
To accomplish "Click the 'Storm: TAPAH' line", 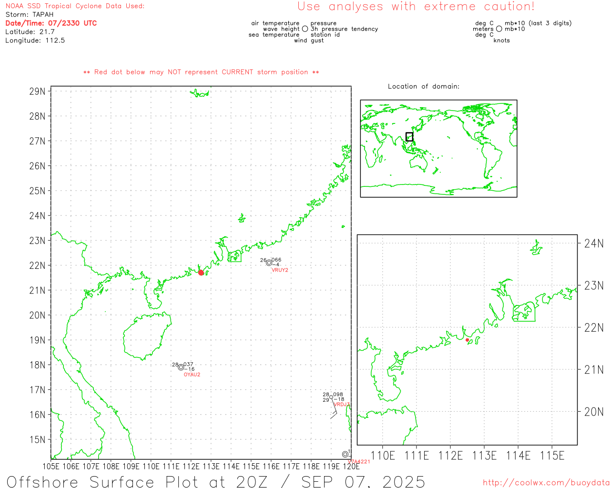I will (30, 15).
